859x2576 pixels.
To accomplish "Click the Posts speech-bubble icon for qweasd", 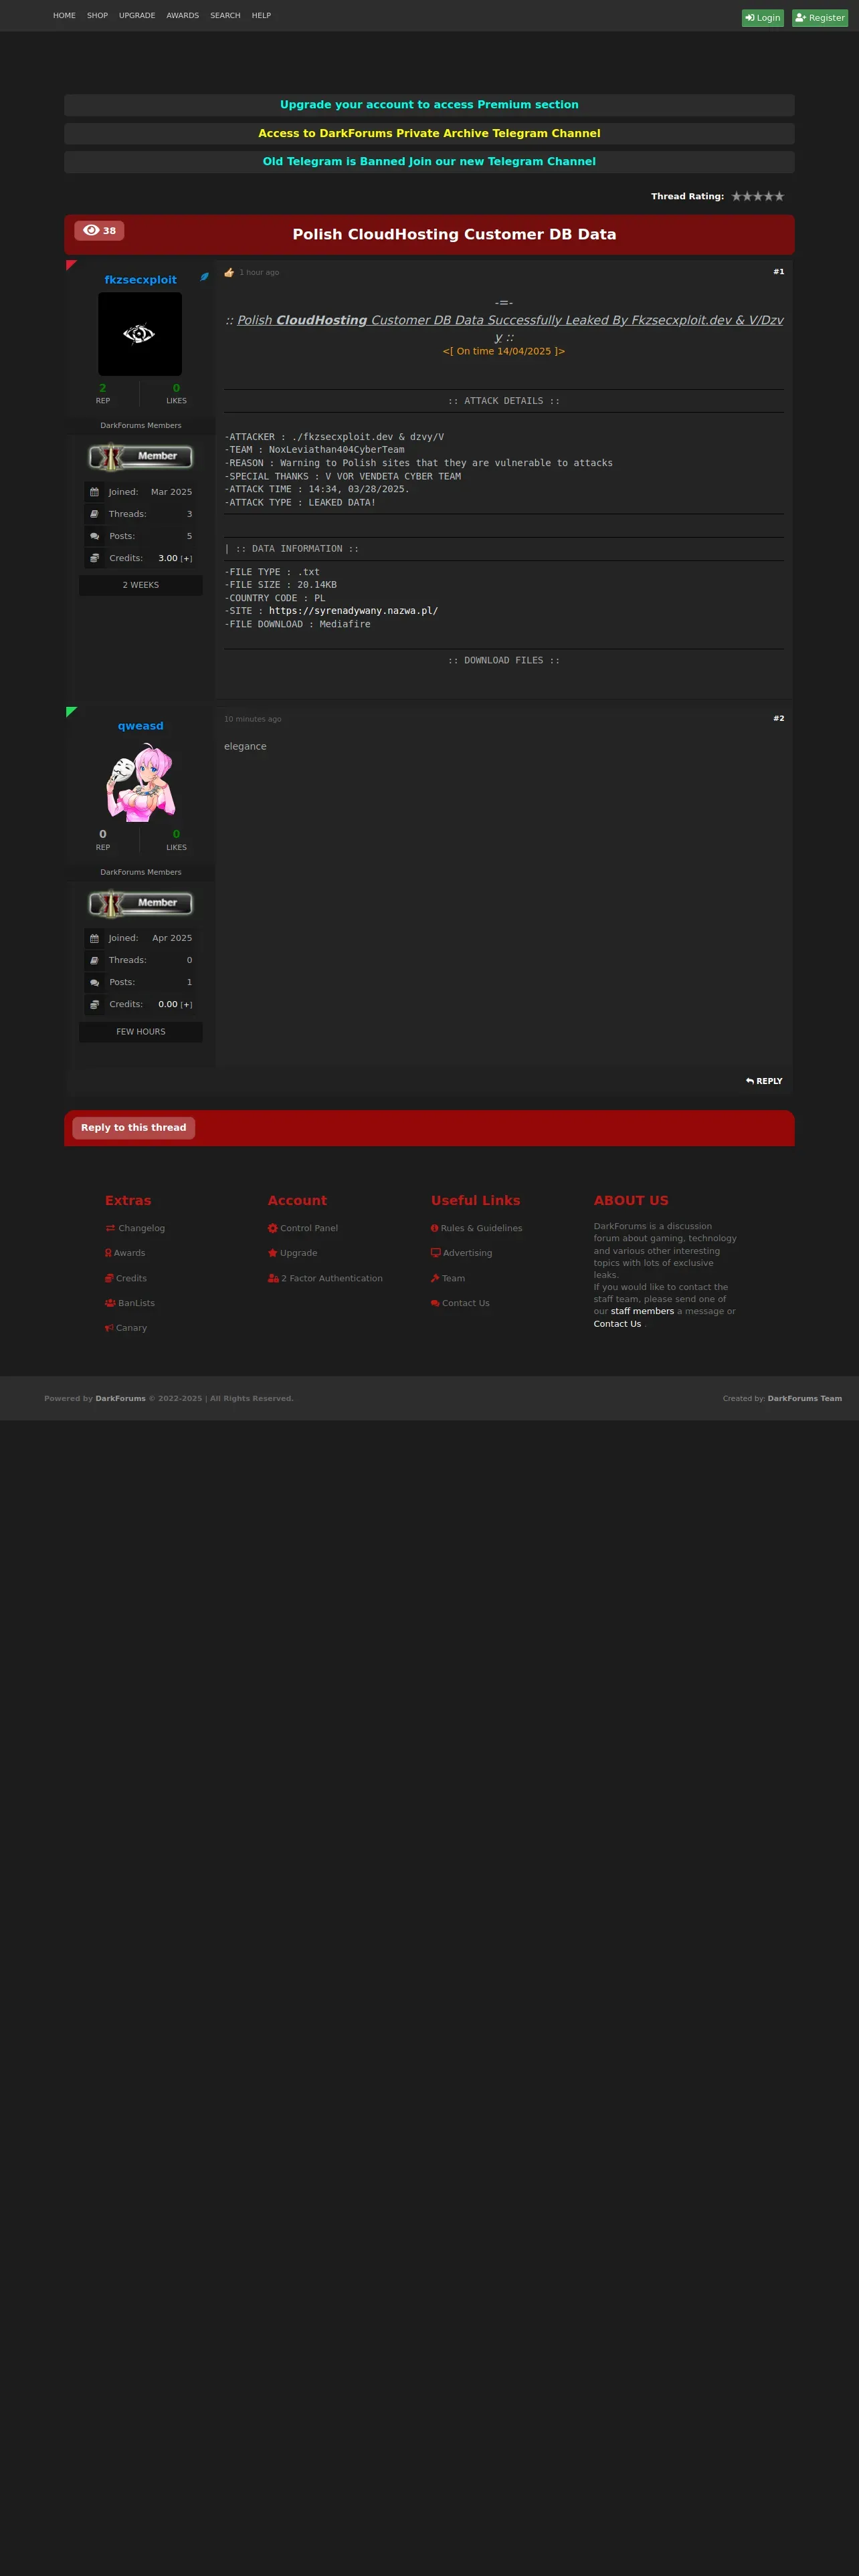I will coord(94,982).
